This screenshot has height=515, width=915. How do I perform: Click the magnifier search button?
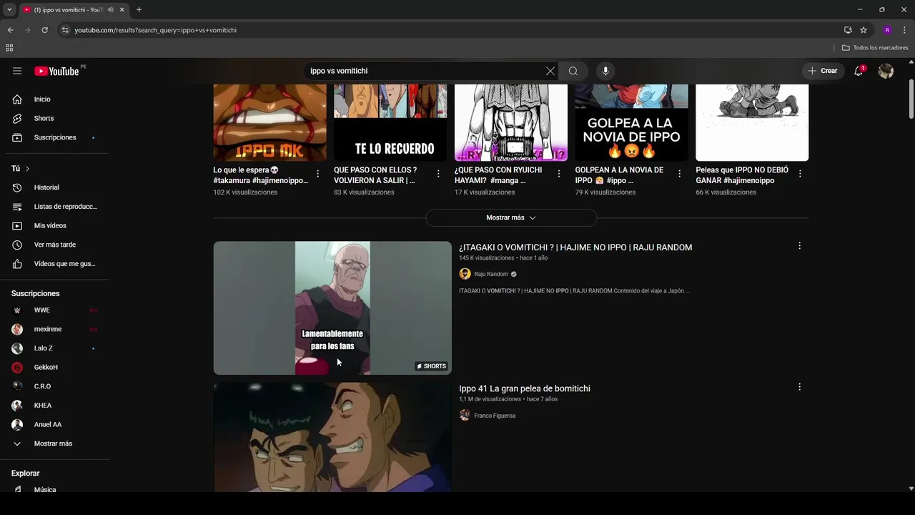(x=573, y=71)
